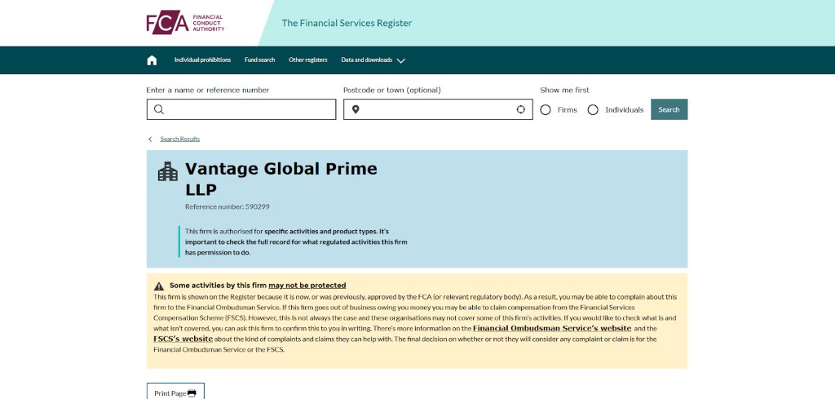Screen dimensions: 835x399
Task: Click the FCA logo
Action: click(x=185, y=23)
